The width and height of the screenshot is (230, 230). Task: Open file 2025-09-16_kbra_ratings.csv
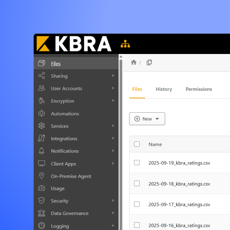179,225
